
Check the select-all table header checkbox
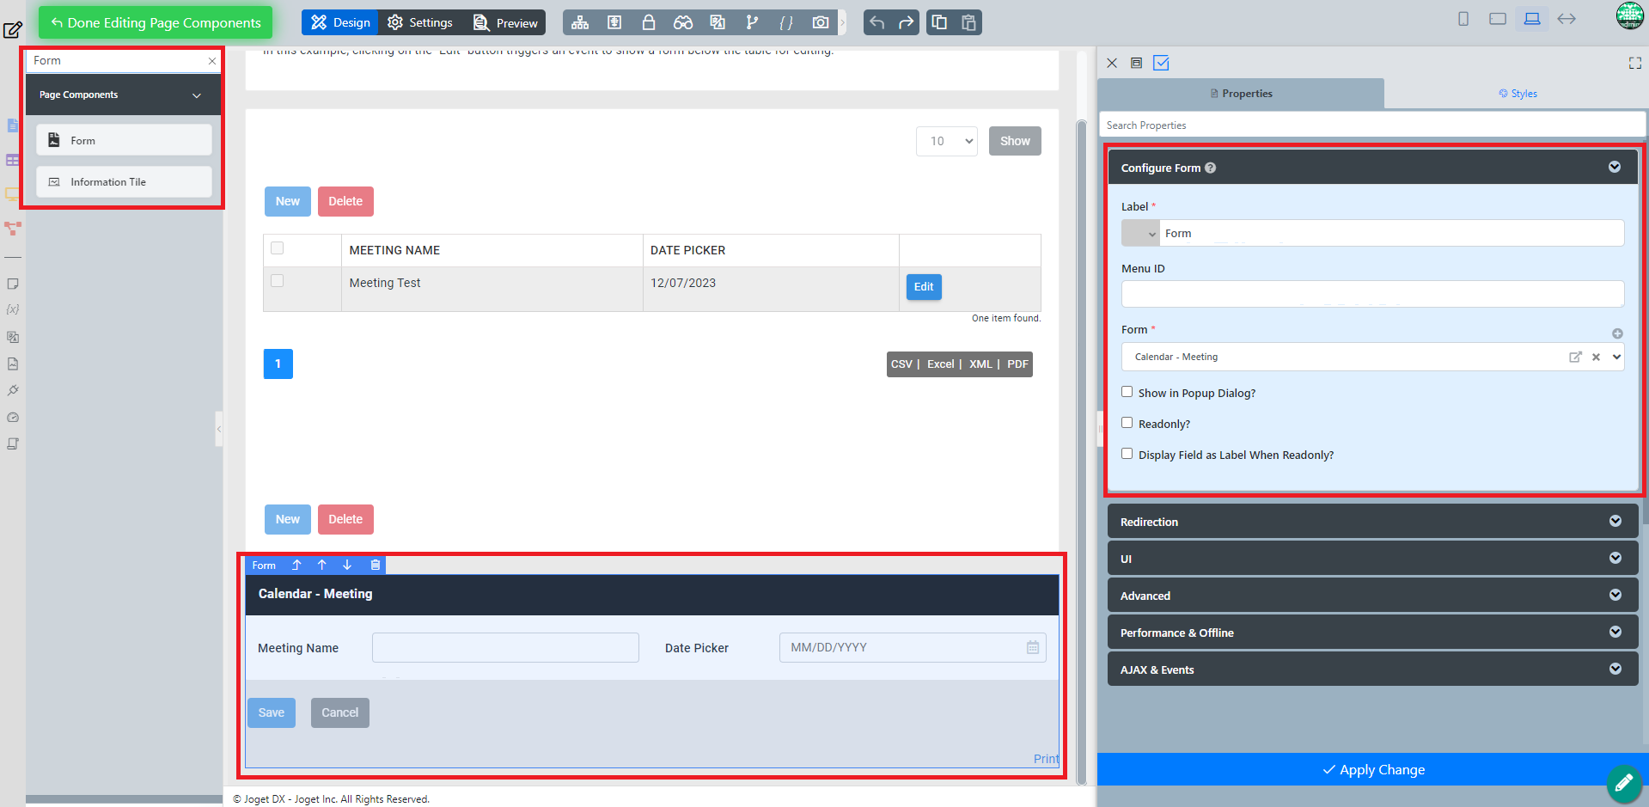tap(277, 248)
